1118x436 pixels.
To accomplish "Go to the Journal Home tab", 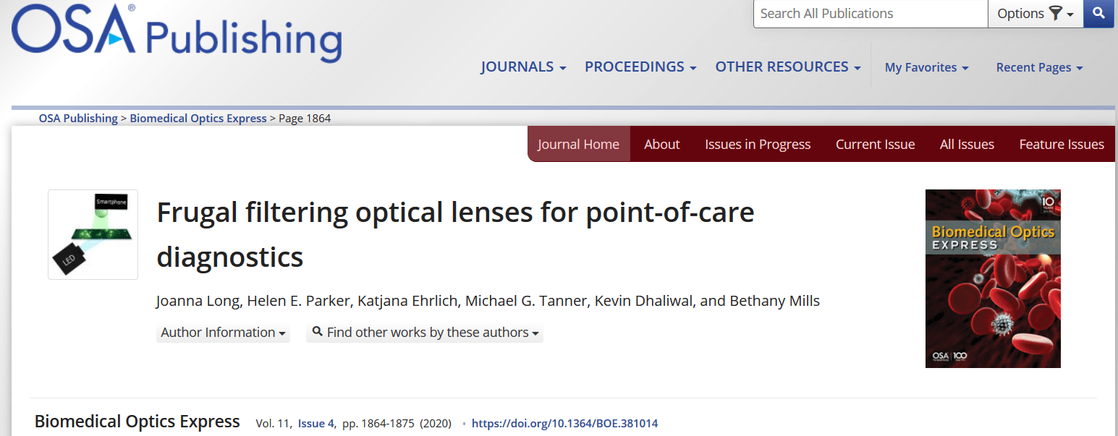I will click(x=578, y=145).
